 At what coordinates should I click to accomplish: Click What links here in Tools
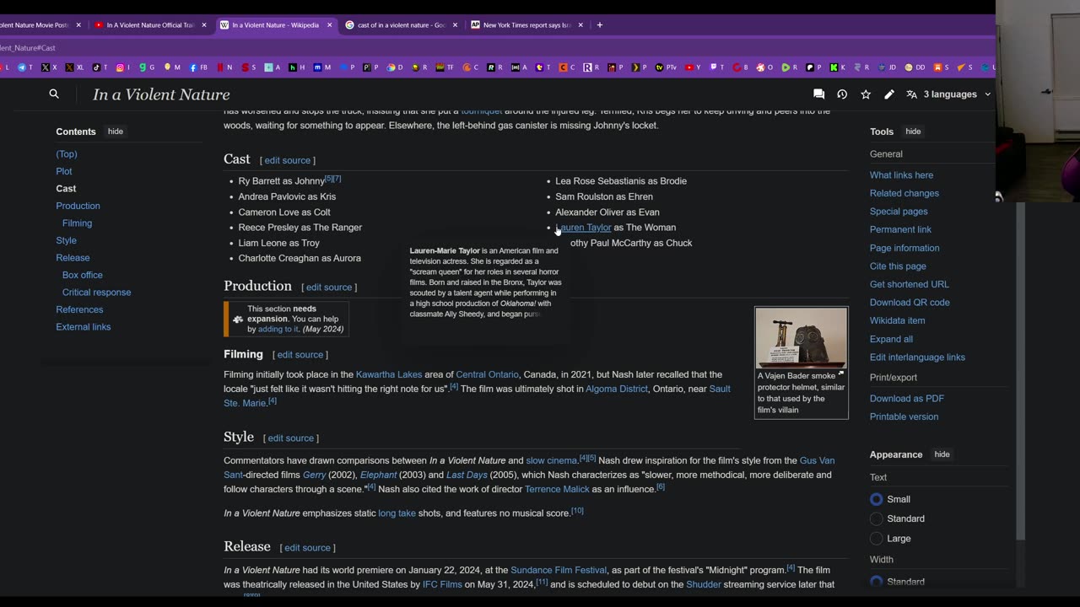pos(901,175)
